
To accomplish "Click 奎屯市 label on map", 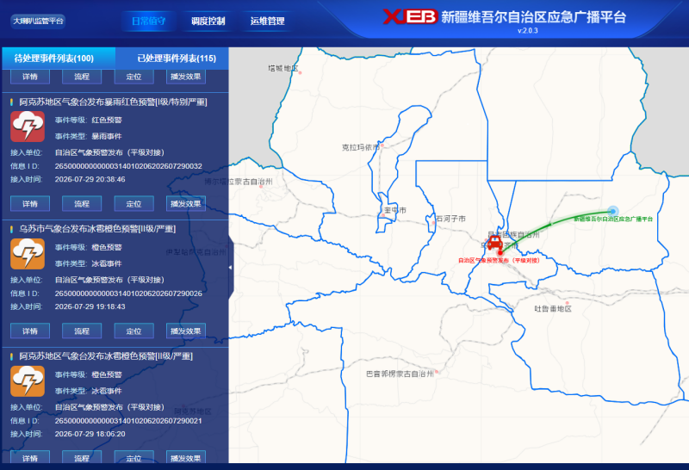I will 395,210.
